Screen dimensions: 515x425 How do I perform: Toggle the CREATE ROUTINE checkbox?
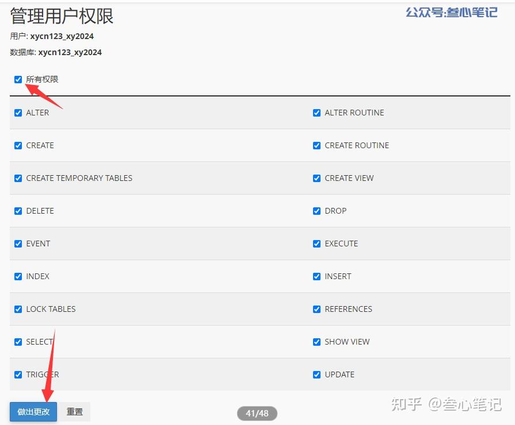coord(316,145)
